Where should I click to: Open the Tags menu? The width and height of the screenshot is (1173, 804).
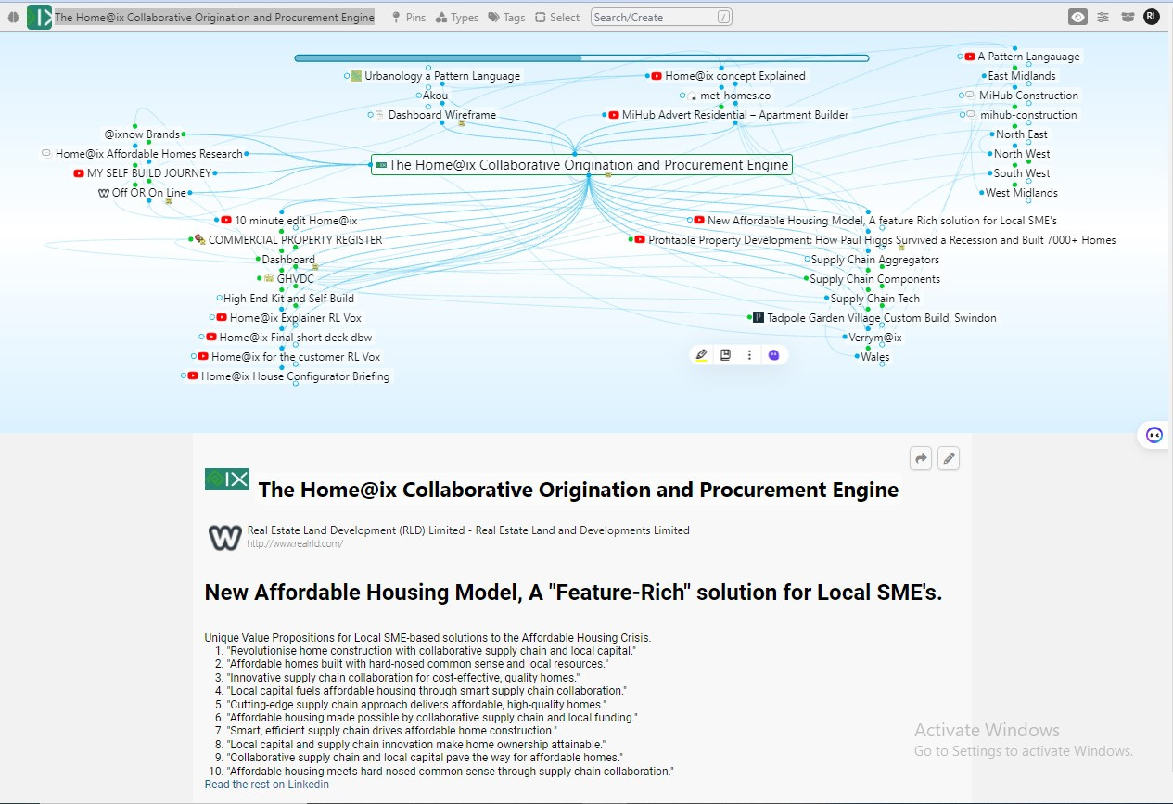506,17
